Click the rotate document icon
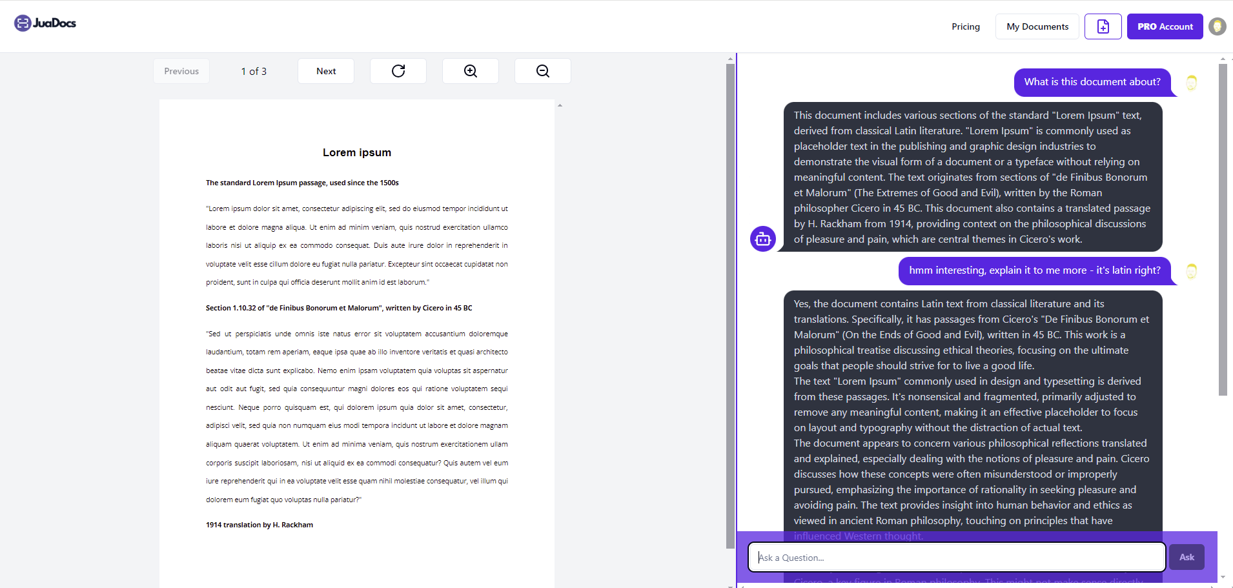Screen dimensions: 1233x588 click(398, 71)
